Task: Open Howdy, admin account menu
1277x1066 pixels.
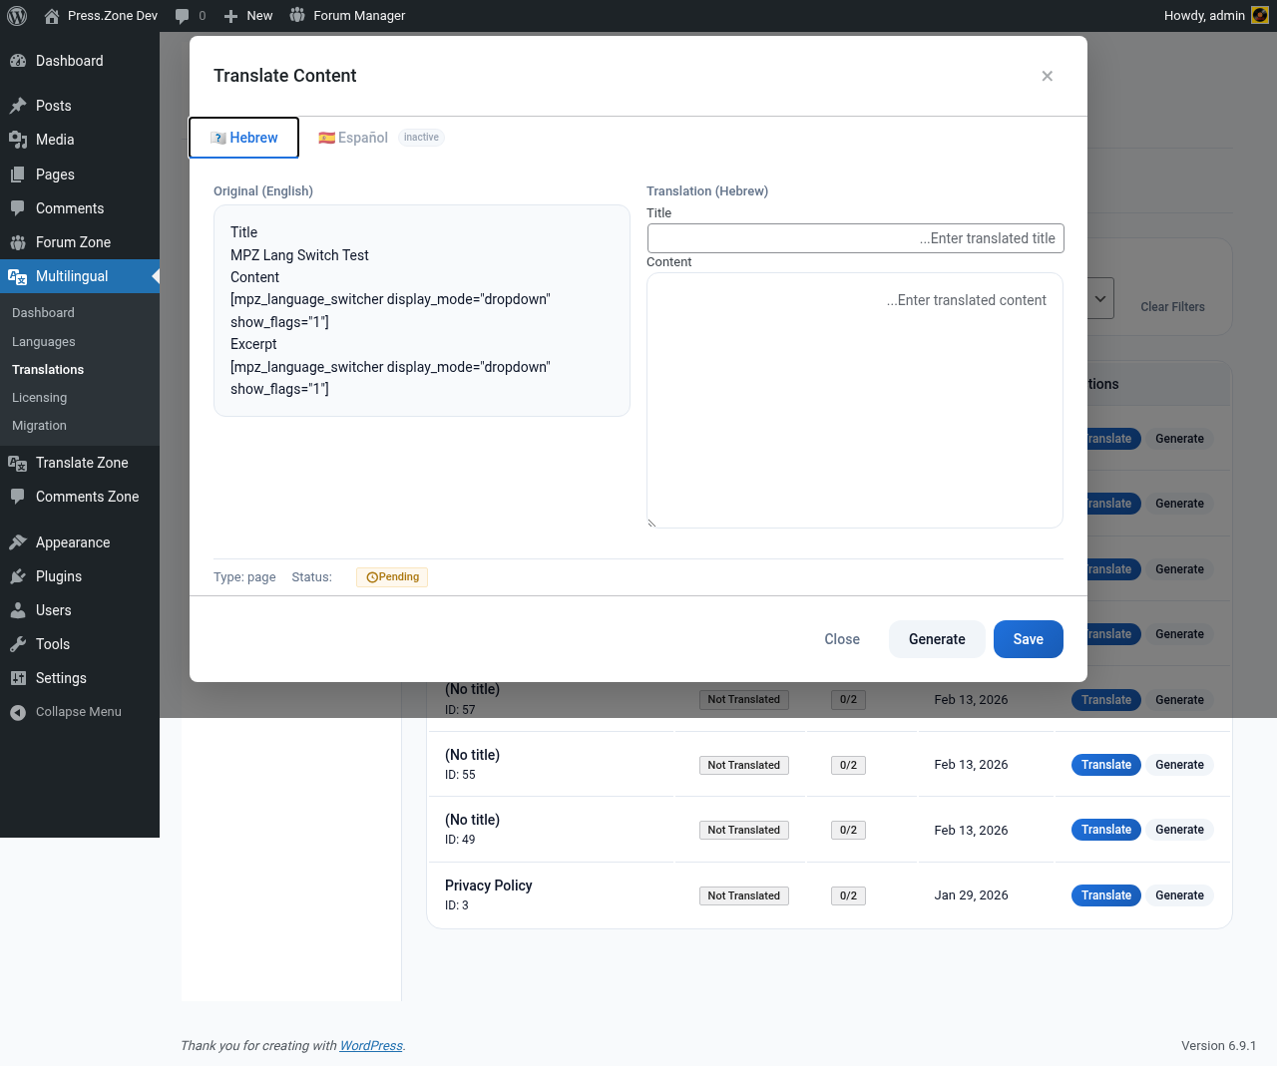Action: point(1215,15)
